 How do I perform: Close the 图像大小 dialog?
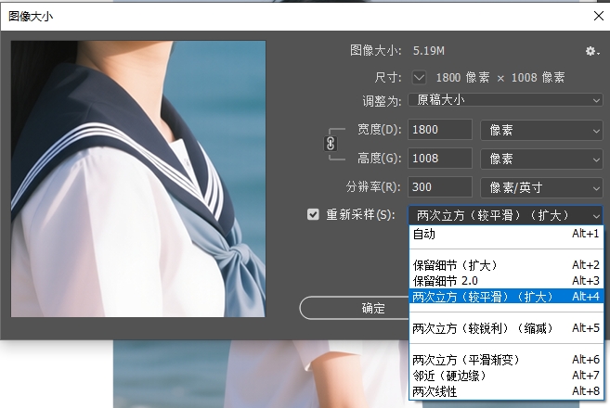(594, 16)
